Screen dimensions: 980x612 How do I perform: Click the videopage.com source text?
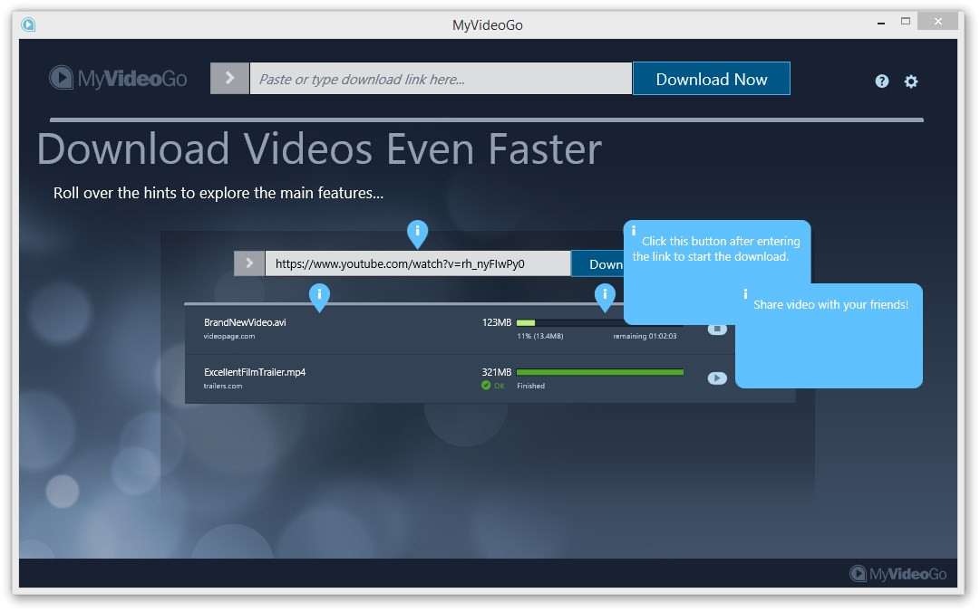[x=229, y=336]
